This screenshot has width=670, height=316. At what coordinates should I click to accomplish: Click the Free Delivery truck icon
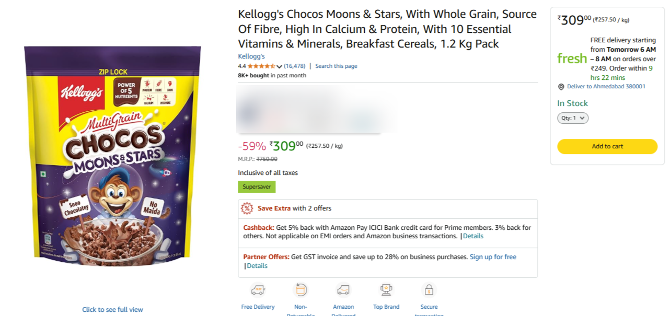258,290
